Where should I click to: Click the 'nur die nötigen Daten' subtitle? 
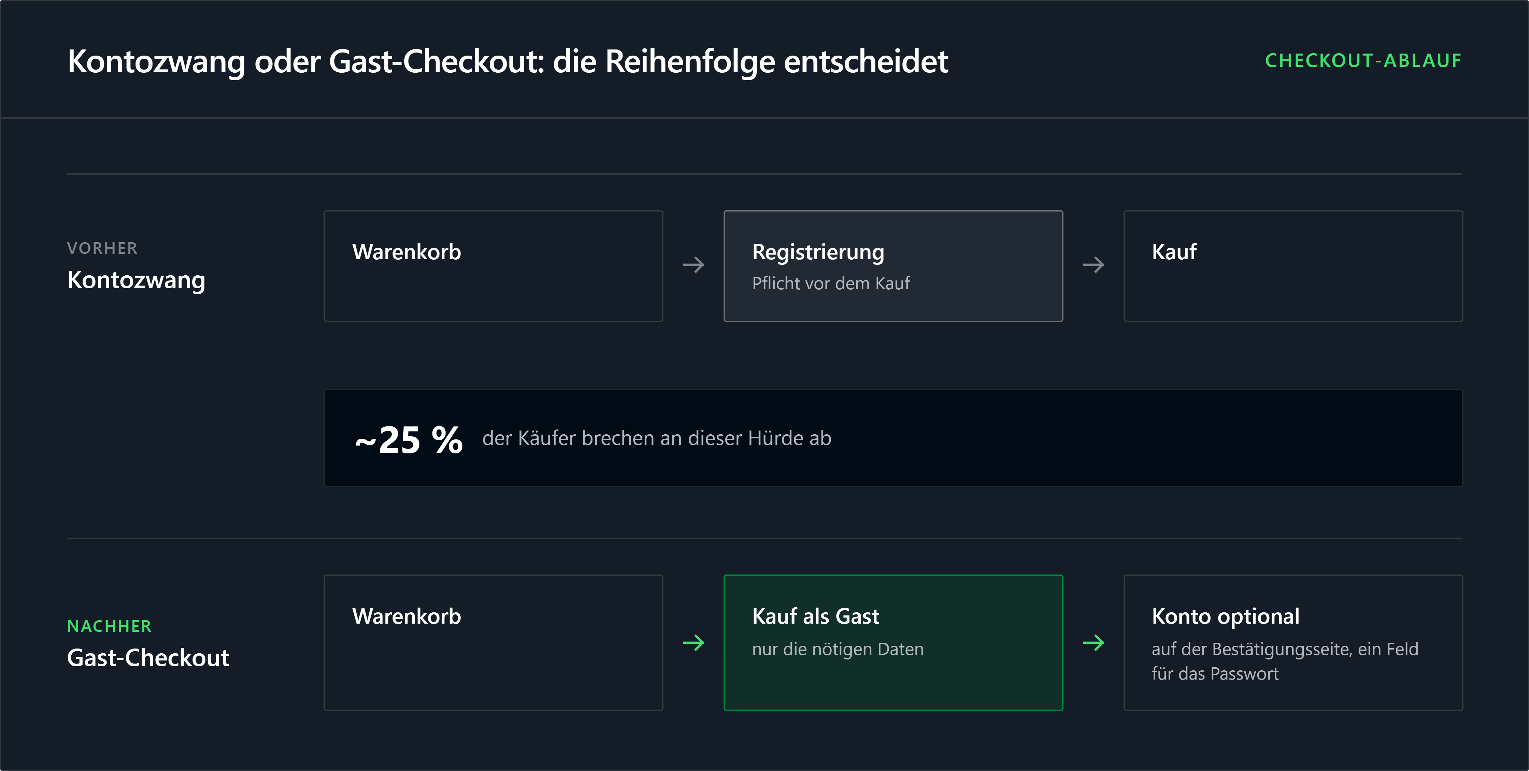click(x=838, y=649)
